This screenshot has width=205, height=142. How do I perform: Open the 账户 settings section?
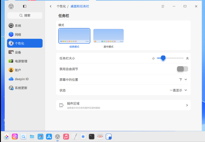coord(25,70)
